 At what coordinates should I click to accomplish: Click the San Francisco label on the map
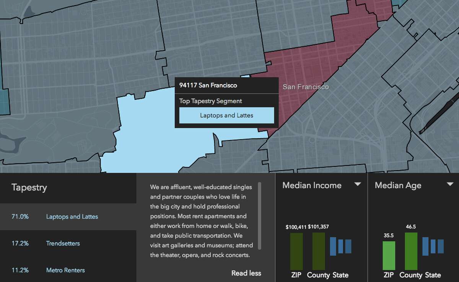(306, 86)
